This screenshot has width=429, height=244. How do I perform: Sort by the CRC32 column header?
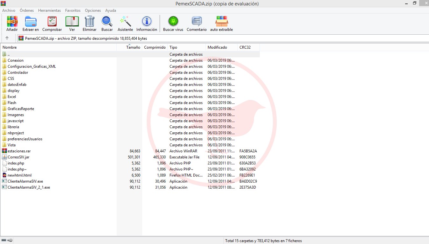[x=249, y=47]
